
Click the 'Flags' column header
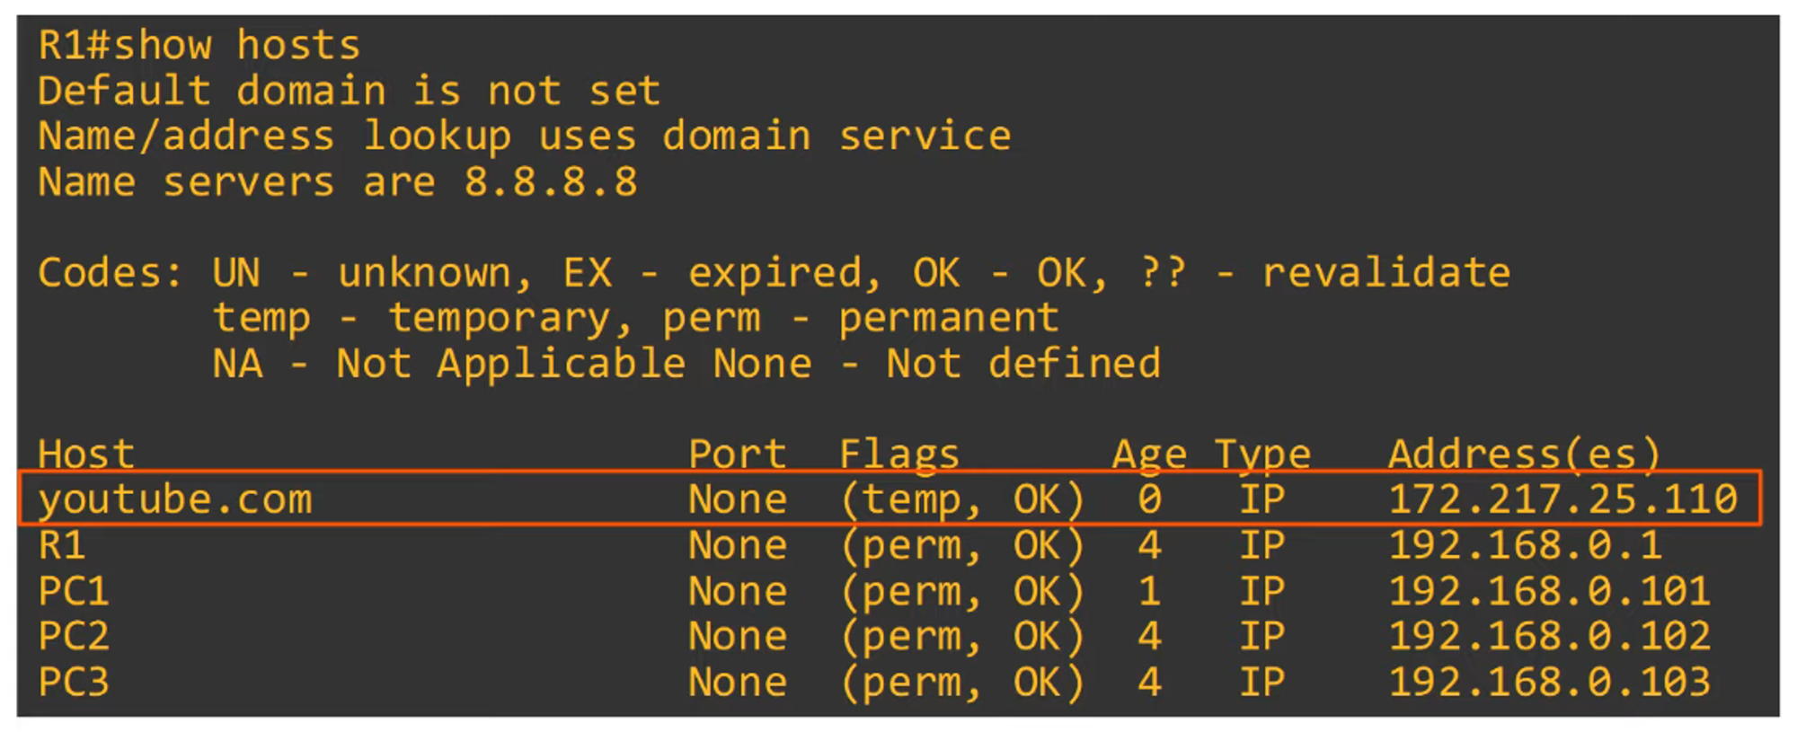click(x=898, y=454)
